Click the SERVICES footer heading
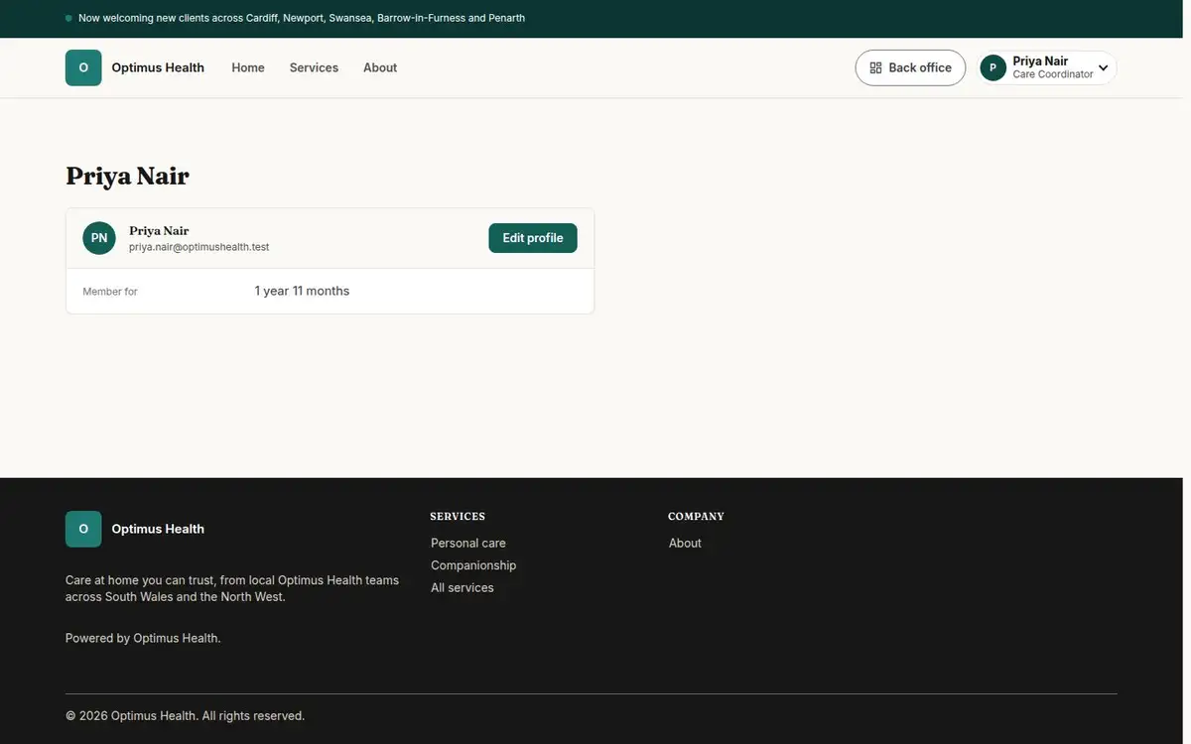 [x=458, y=517]
